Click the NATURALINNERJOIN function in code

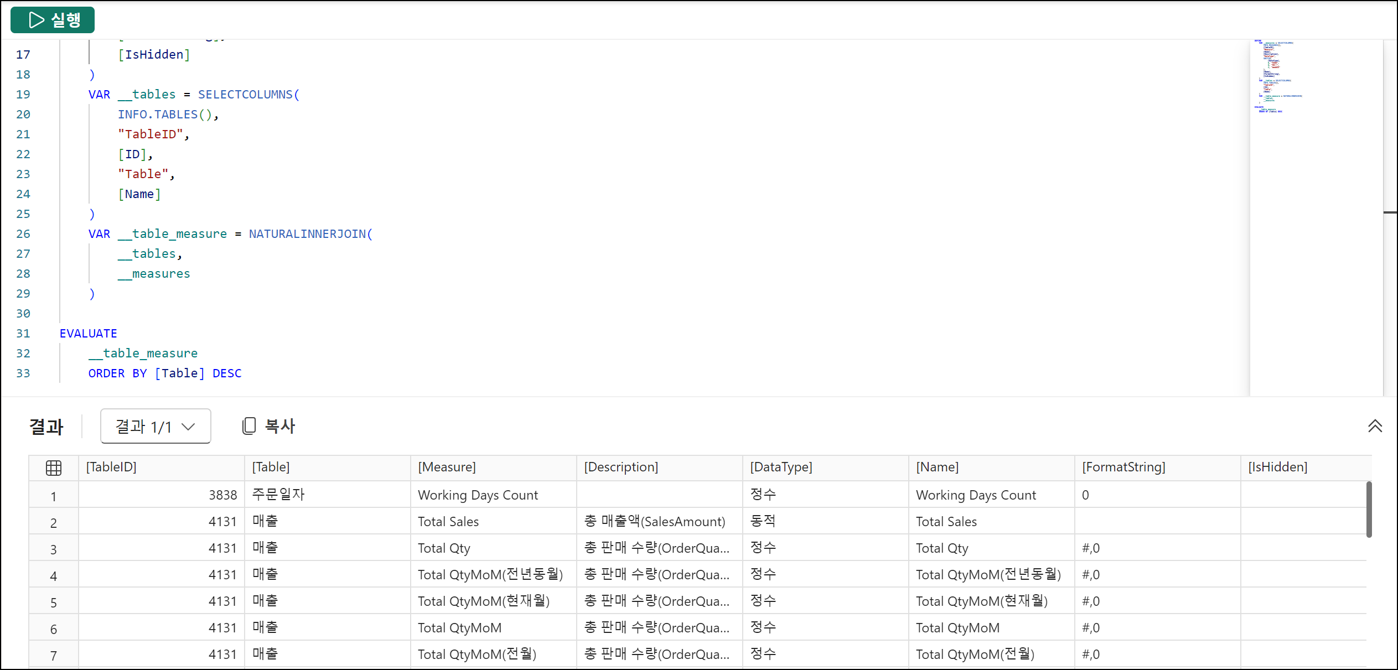click(x=308, y=234)
